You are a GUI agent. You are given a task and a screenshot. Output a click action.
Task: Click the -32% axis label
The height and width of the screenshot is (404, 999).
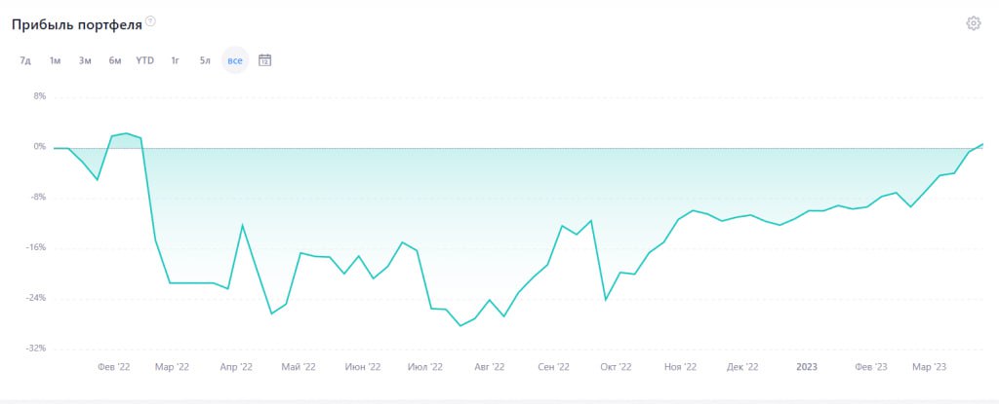coord(36,349)
